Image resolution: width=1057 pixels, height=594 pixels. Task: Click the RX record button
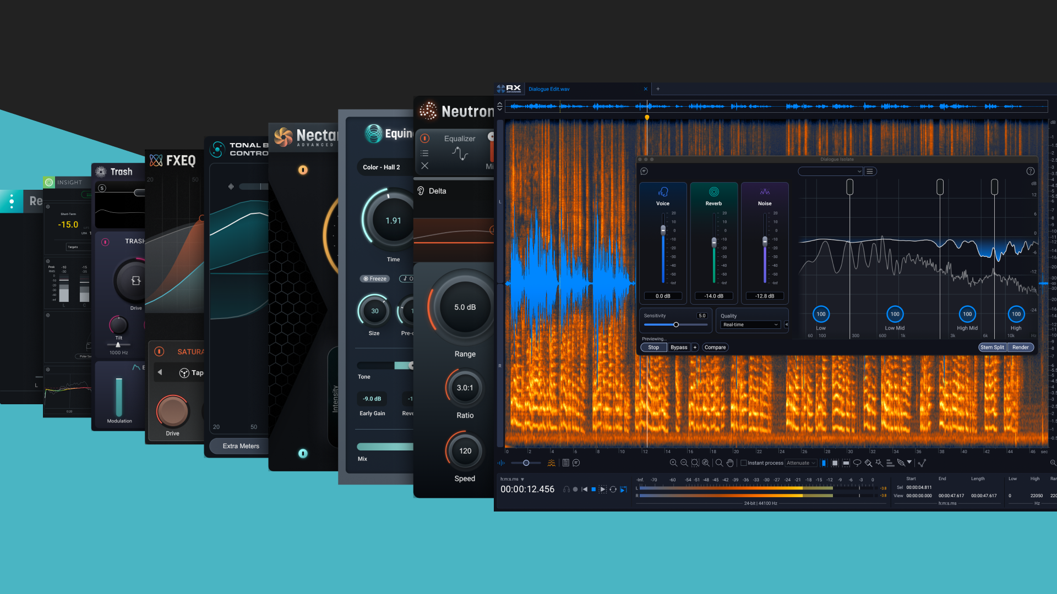click(x=575, y=489)
